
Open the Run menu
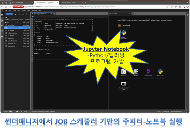click(x=19, y=10)
